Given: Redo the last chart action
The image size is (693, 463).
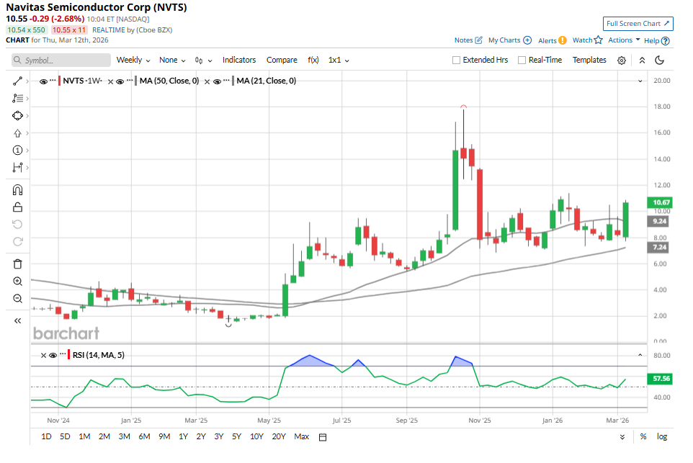Looking at the screenshot, I should pyautogui.click(x=18, y=242).
